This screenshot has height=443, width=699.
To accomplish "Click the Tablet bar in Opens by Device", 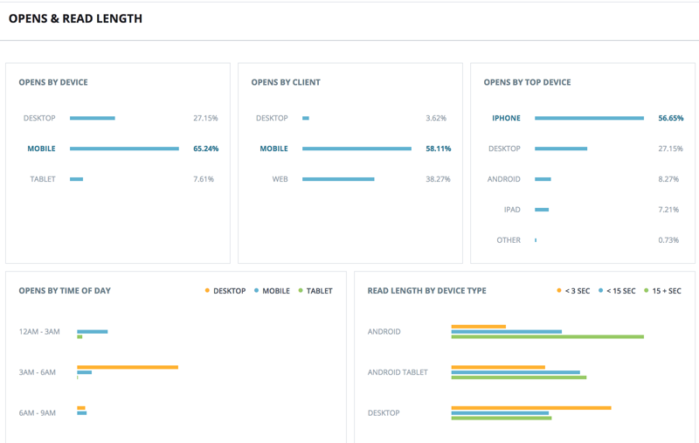I will [x=76, y=179].
